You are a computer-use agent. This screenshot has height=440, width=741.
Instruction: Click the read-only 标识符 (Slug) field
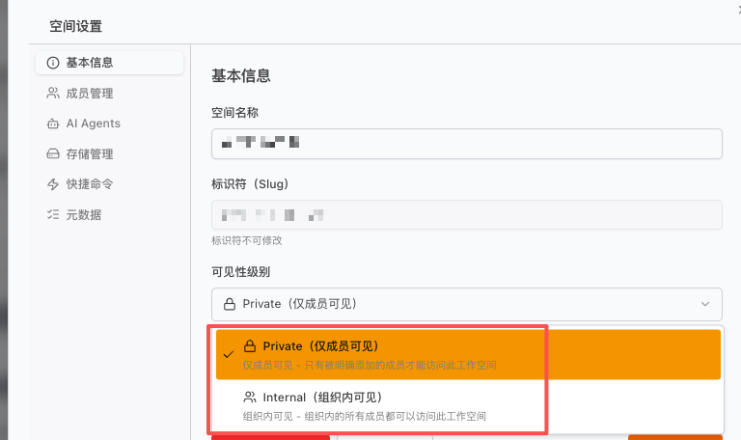point(467,214)
